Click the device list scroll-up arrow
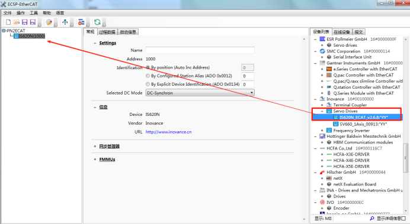Screen dimensions: 410x224 (405, 39)
